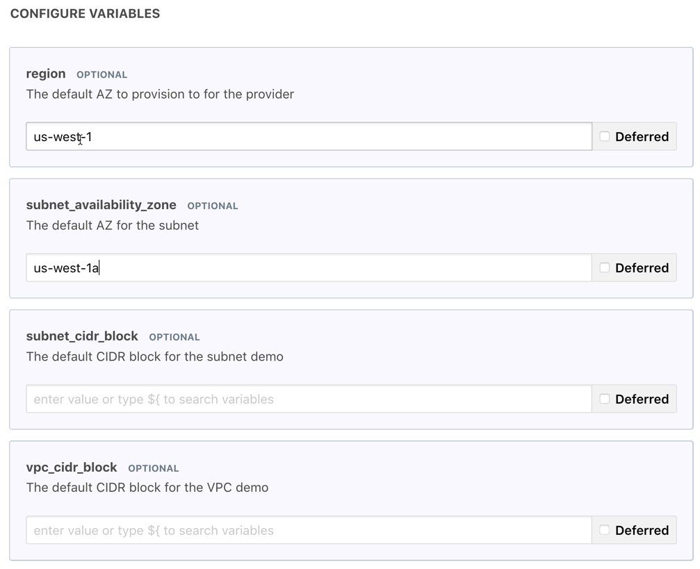Click the CONFIGURE VARIABLES heading
Screen dimensions: 700x569
(85, 13)
